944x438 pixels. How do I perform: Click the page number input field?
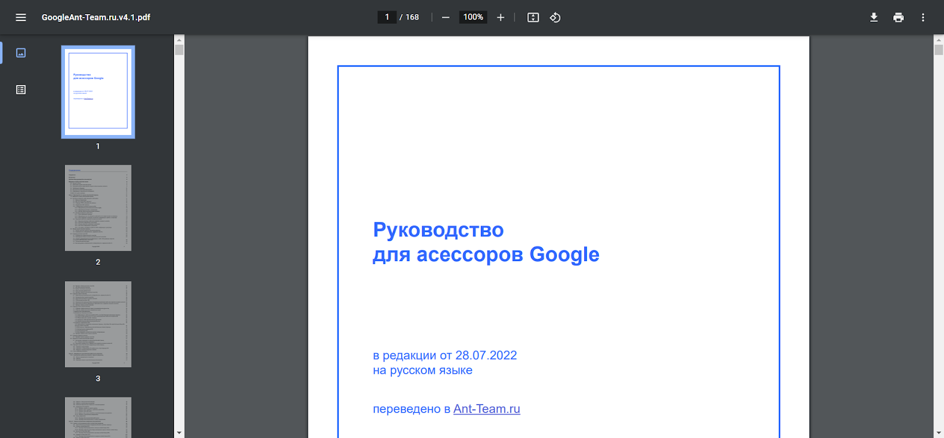pyautogui.click(x=387, y=17)
